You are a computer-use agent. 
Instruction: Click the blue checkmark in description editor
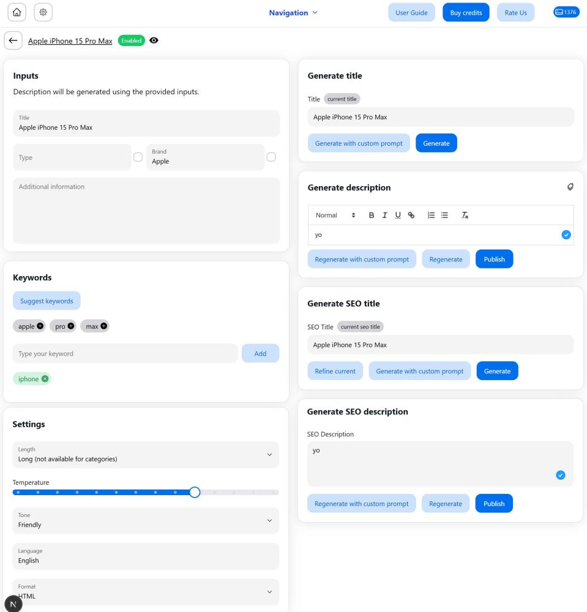566,234
